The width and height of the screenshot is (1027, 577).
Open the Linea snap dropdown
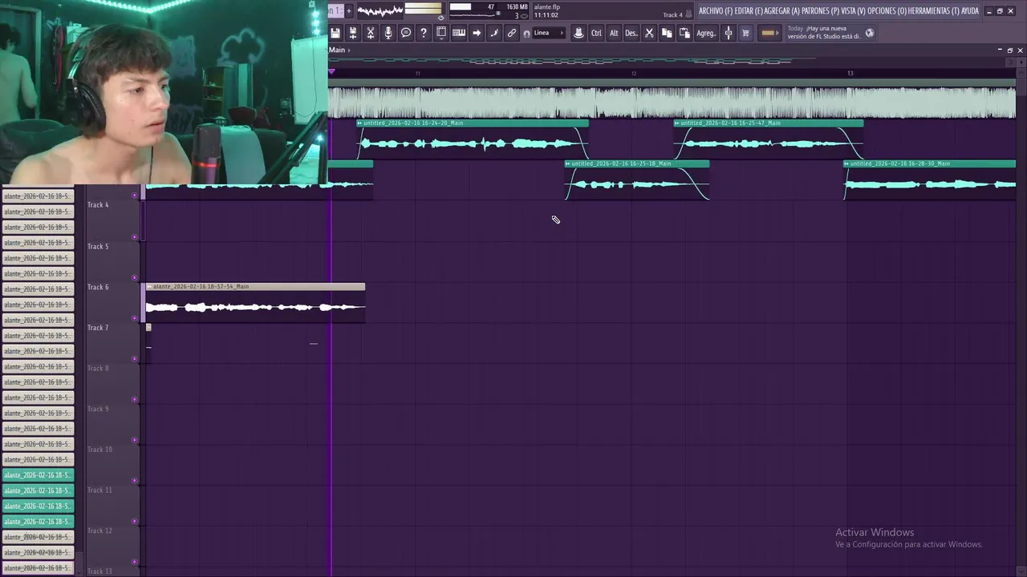pos(550,33)
